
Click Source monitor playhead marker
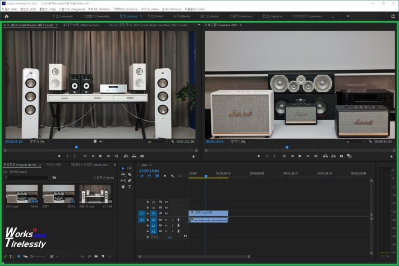click(76, 147)
